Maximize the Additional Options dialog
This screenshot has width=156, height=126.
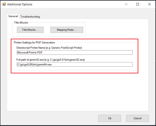(138, 4)
